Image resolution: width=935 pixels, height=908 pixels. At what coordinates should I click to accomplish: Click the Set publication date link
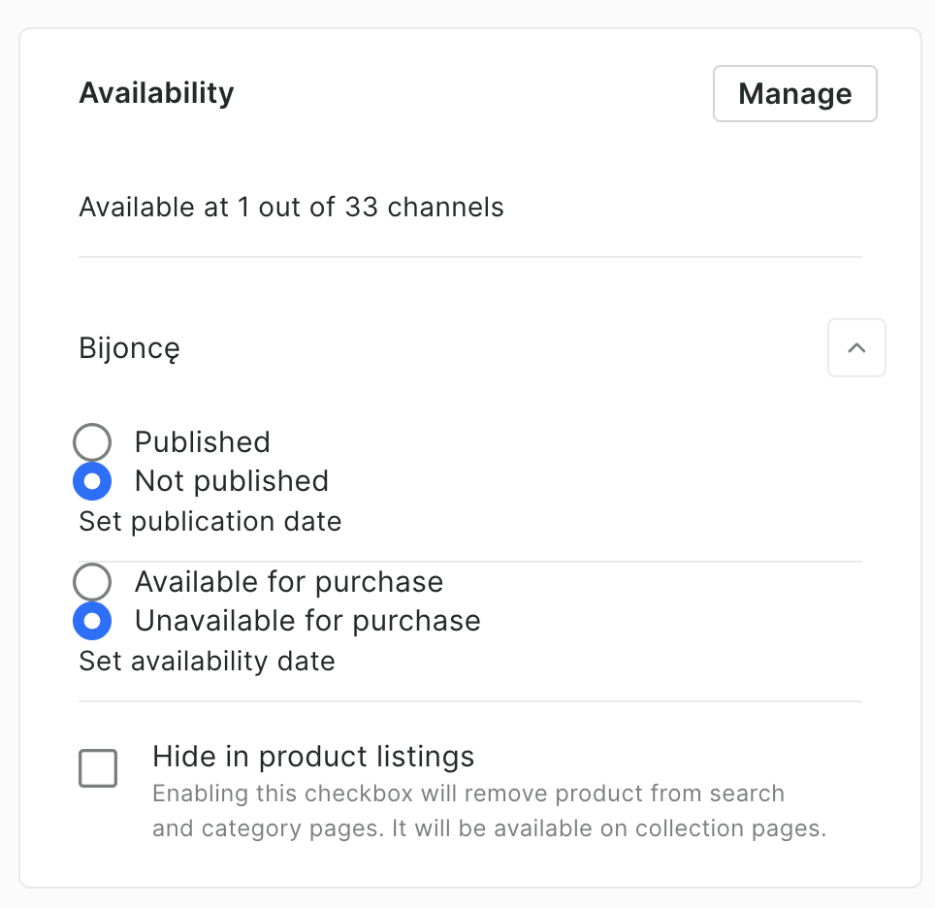[x=210, y=521]
